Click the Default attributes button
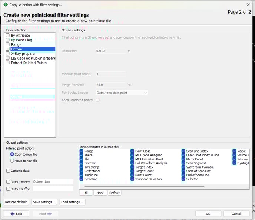 pyautogui.click(x=114, y=193)
